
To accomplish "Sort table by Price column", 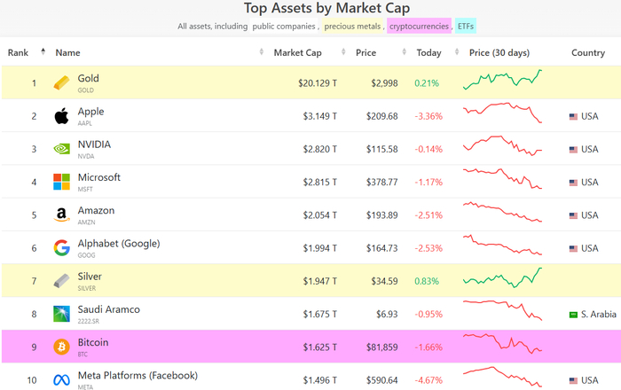I will [366, 52].
